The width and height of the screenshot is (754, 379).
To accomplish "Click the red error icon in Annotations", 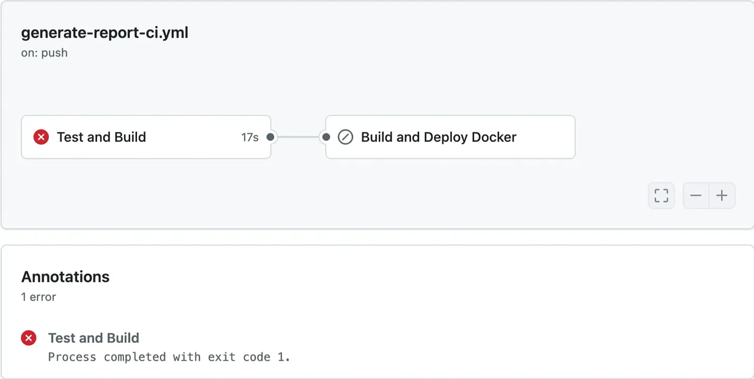I will click(29, 338).
